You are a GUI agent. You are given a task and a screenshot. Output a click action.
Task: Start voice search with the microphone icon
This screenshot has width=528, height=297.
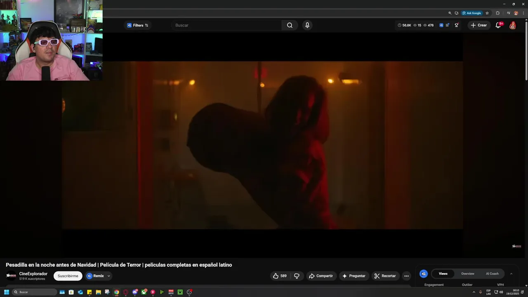307,25
